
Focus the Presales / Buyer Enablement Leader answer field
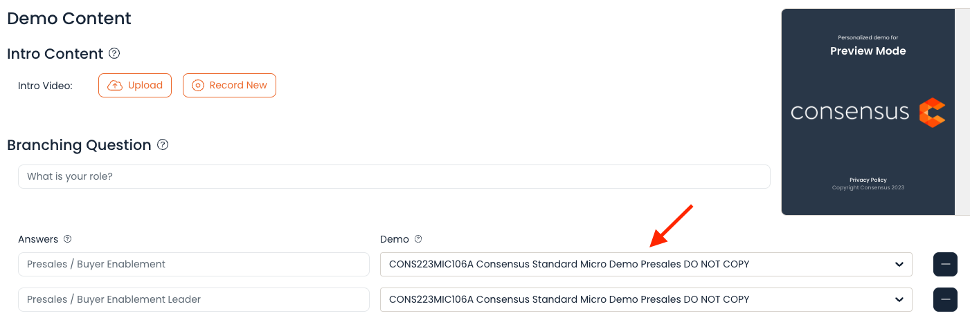194,299
